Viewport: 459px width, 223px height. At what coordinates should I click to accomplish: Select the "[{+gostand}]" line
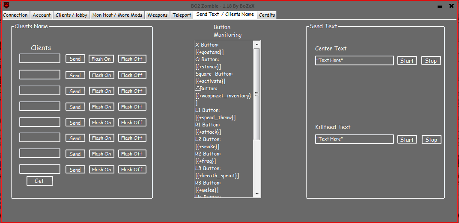click(210, 52)
